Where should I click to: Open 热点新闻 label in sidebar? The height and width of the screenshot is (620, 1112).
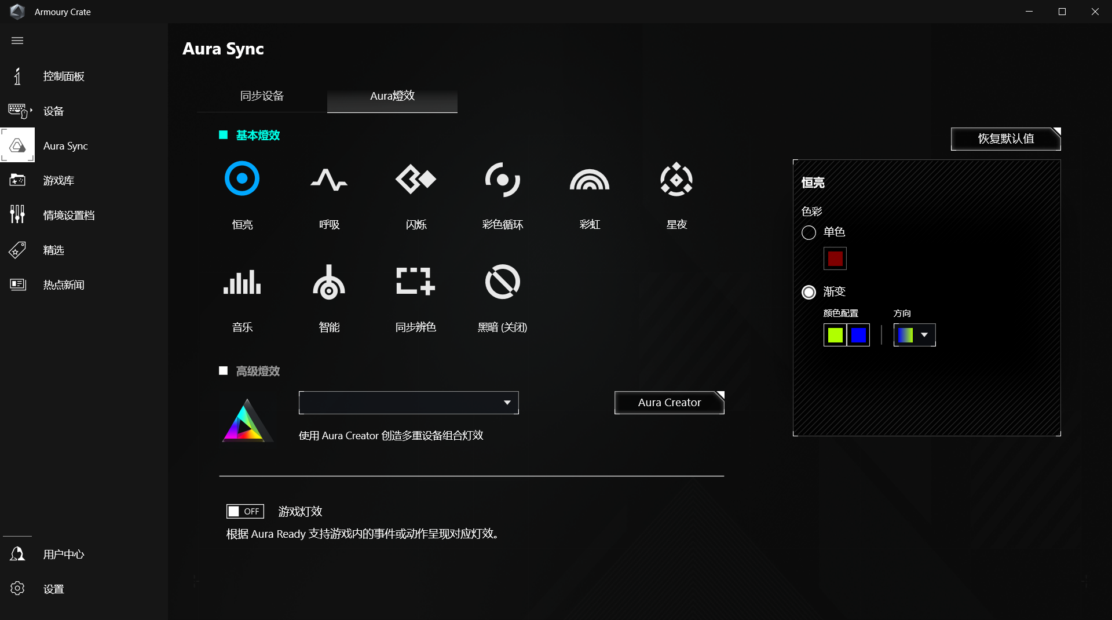[x=64, y=285]
